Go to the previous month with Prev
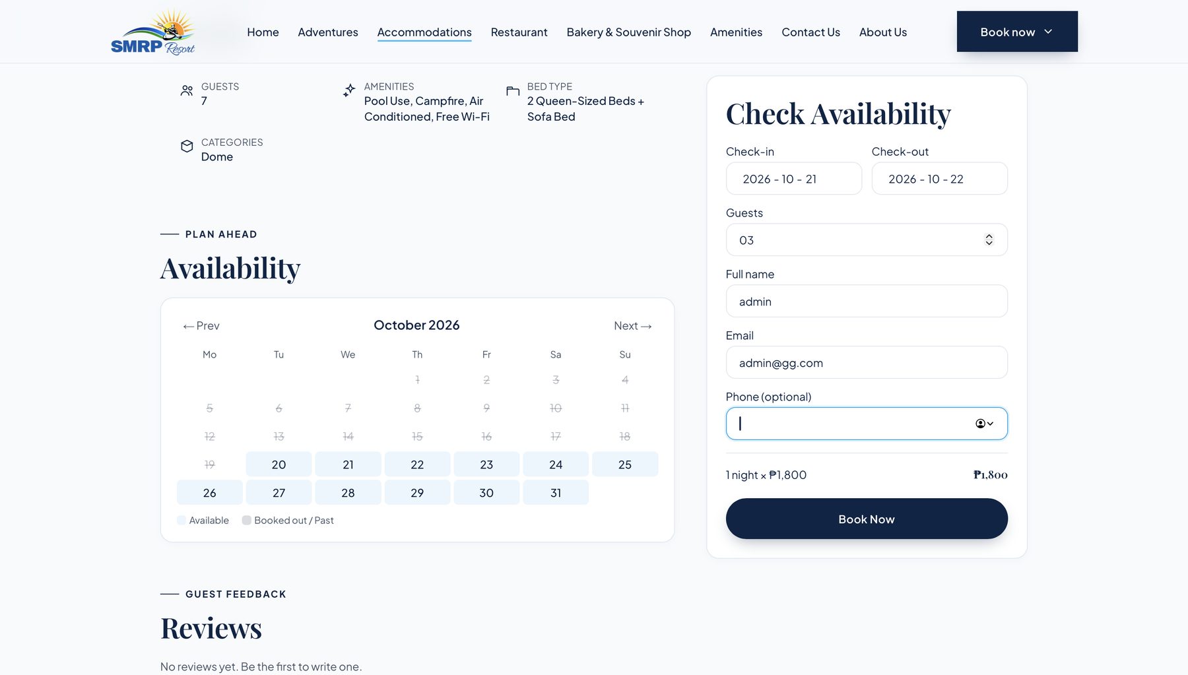This screenshot has width=1188, height=675. point(201,326)
